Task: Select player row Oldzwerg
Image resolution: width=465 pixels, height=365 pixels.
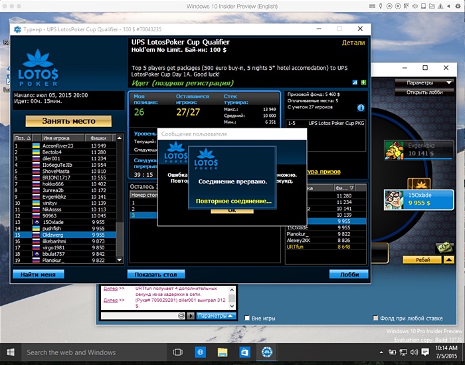Action: pyautogui.click(x=64, y=235)
